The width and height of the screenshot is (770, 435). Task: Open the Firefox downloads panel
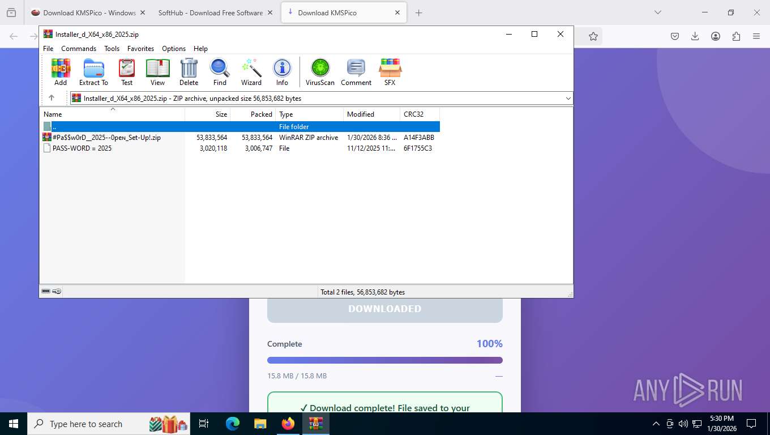coord(695,36)
